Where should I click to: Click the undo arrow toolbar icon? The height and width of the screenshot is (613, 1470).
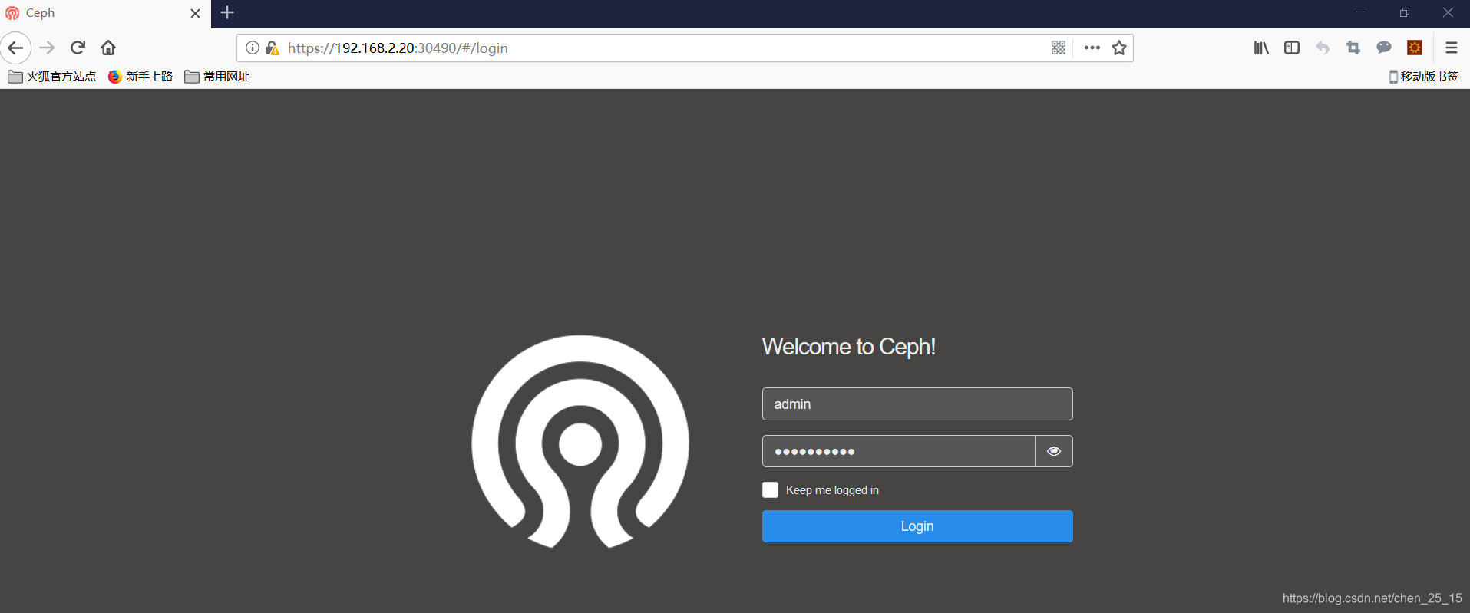coord(1323,48)
